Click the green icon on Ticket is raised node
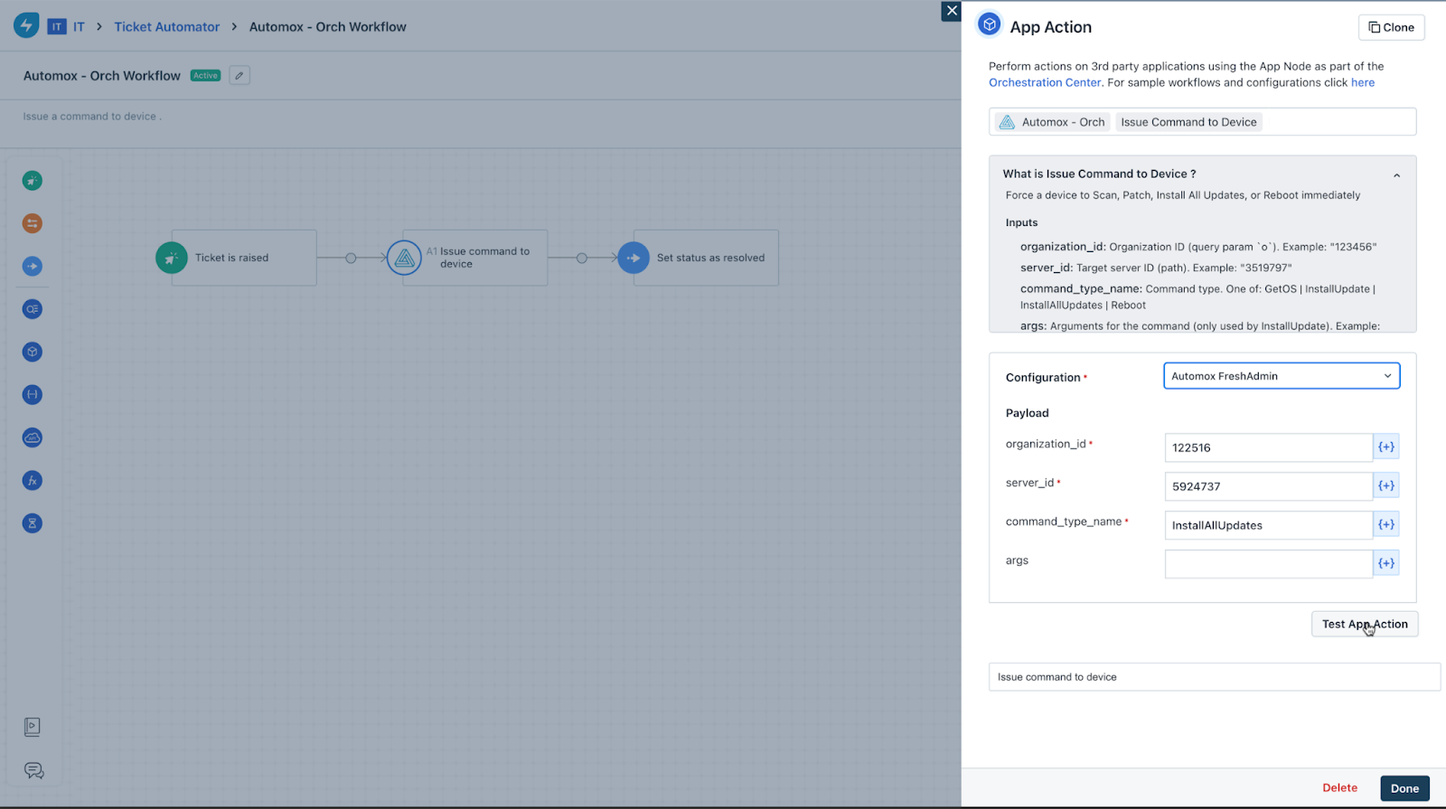This screenshot has height=809, width=1446. 172,258
